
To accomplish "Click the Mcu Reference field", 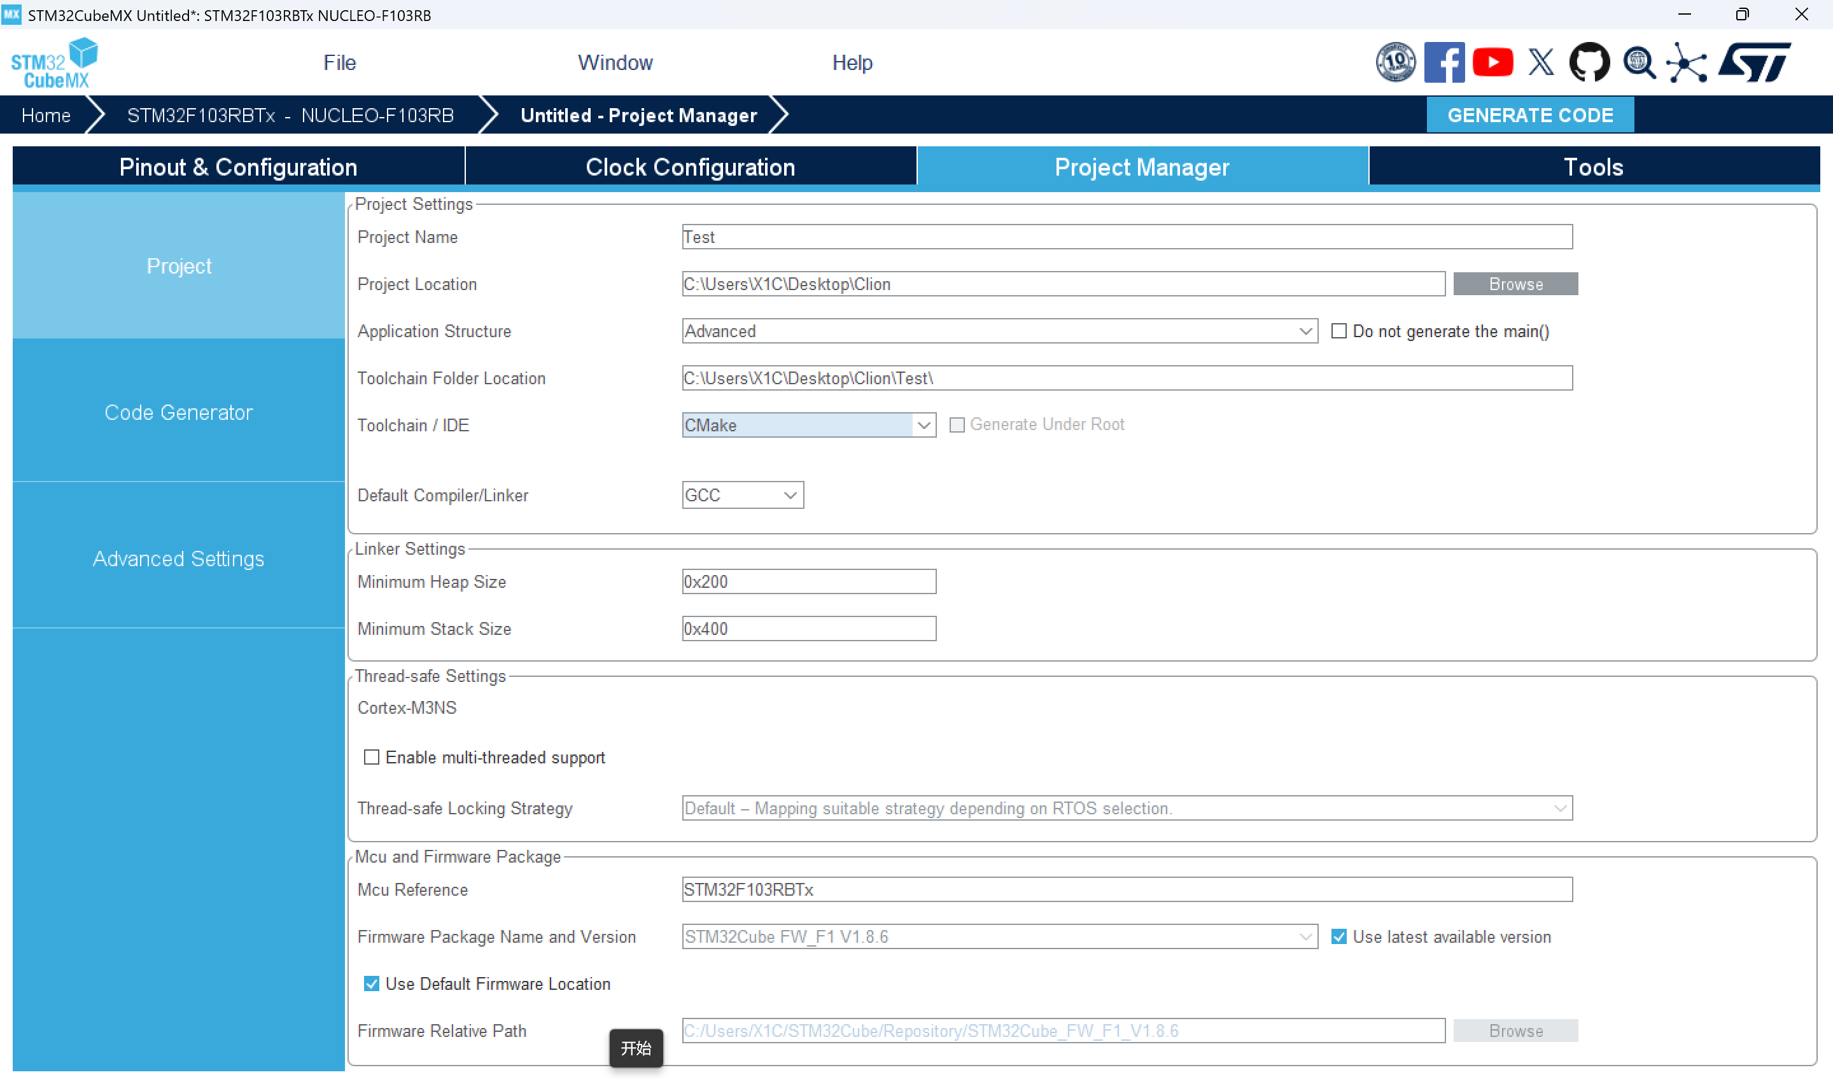I will click(1127, 890).
